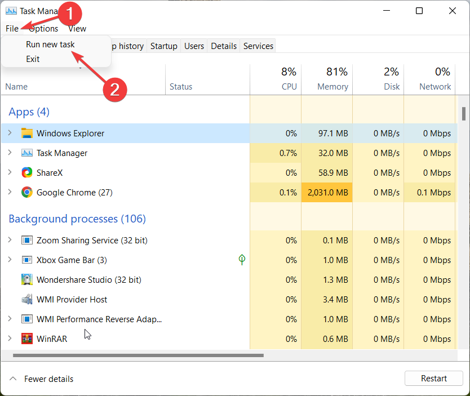Expand the WinRAR entry
The width and height of the screenshot is (470, 396).
(10, 339)
